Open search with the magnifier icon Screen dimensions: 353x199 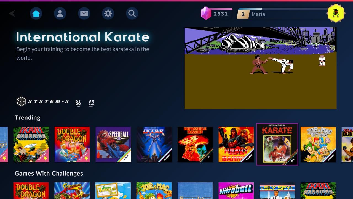132,13
